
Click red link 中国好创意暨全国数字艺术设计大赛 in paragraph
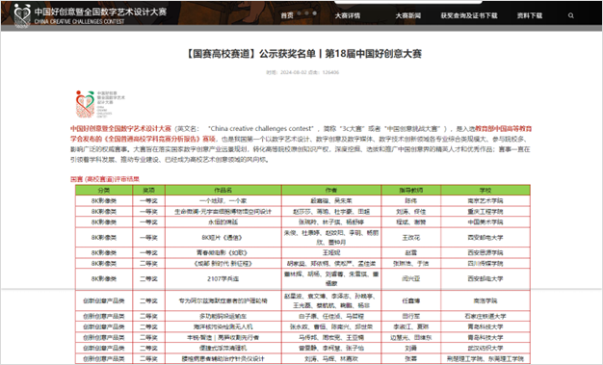[120, 128]
